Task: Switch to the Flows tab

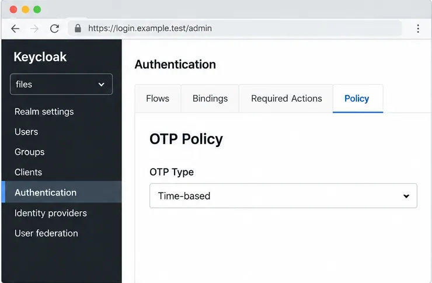Action: [158, 99]
